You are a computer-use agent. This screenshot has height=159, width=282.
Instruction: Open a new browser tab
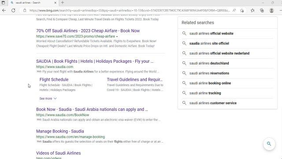pos(63,3)
